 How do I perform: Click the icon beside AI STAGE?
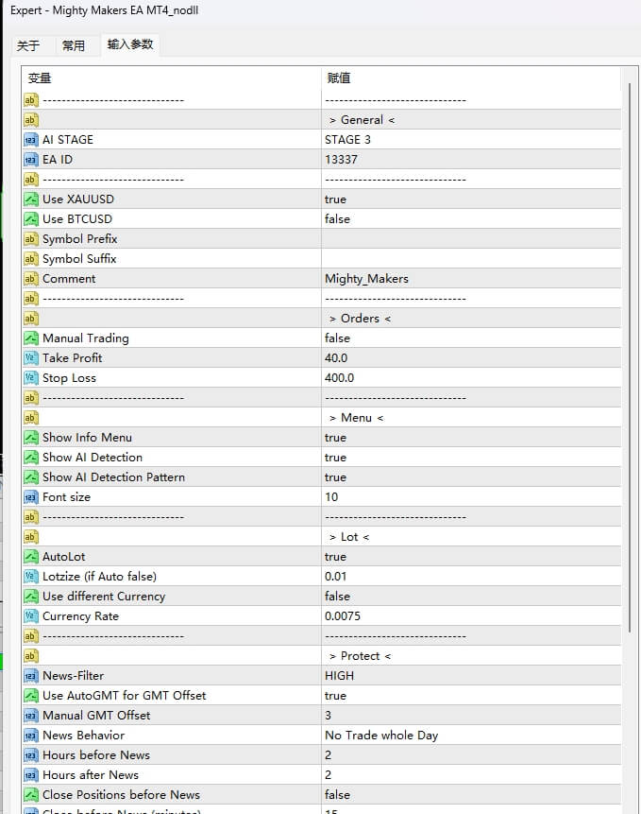point(31,140)
